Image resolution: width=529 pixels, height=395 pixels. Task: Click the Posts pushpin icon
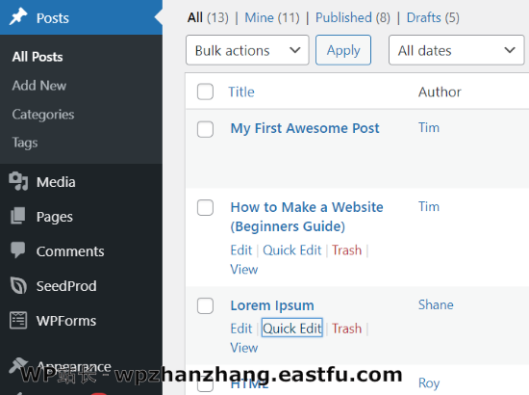click(18, 16)
